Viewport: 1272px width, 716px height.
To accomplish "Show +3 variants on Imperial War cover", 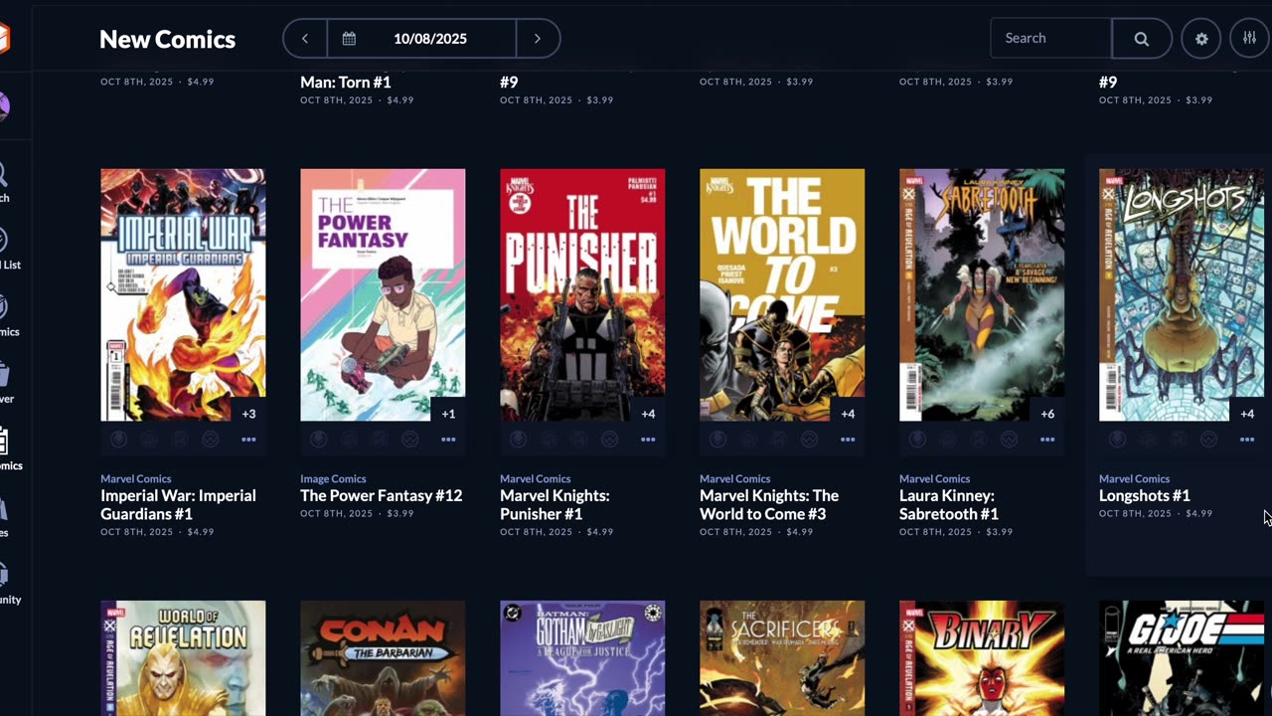I will coord(248,414).
